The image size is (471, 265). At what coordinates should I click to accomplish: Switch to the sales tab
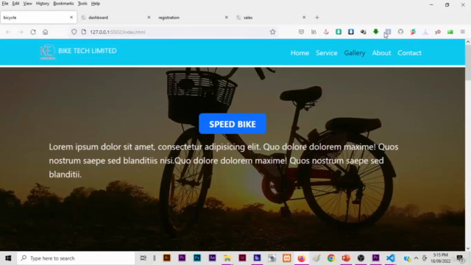tap(270, 18)
